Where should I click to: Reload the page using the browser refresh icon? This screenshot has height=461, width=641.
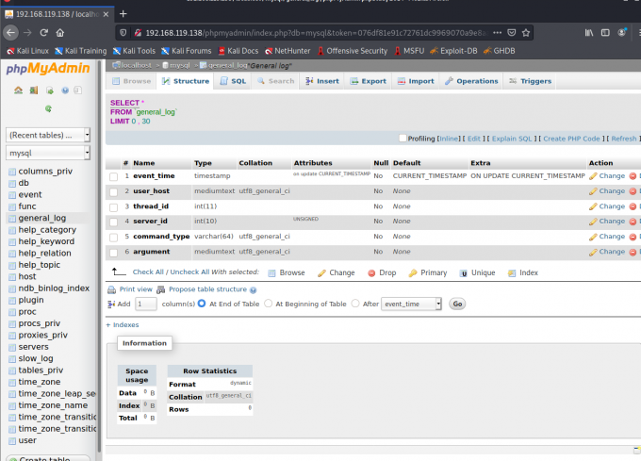point(43,33)
